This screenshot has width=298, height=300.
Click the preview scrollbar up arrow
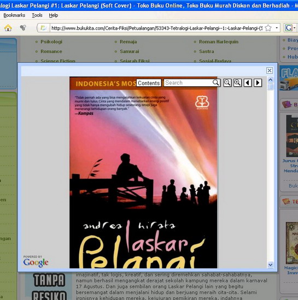click(271, 79)
